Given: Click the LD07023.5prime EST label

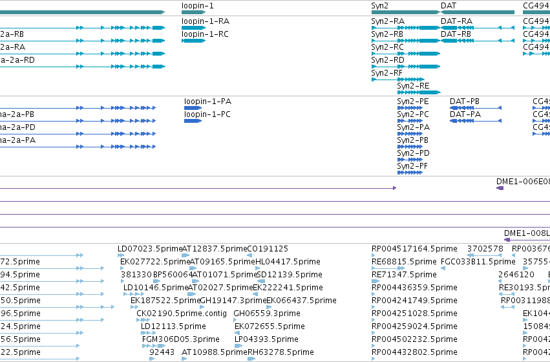Looking at the screenshot, I should pos(150,249).
